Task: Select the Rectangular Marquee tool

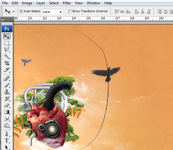Action: coord(7,43)
